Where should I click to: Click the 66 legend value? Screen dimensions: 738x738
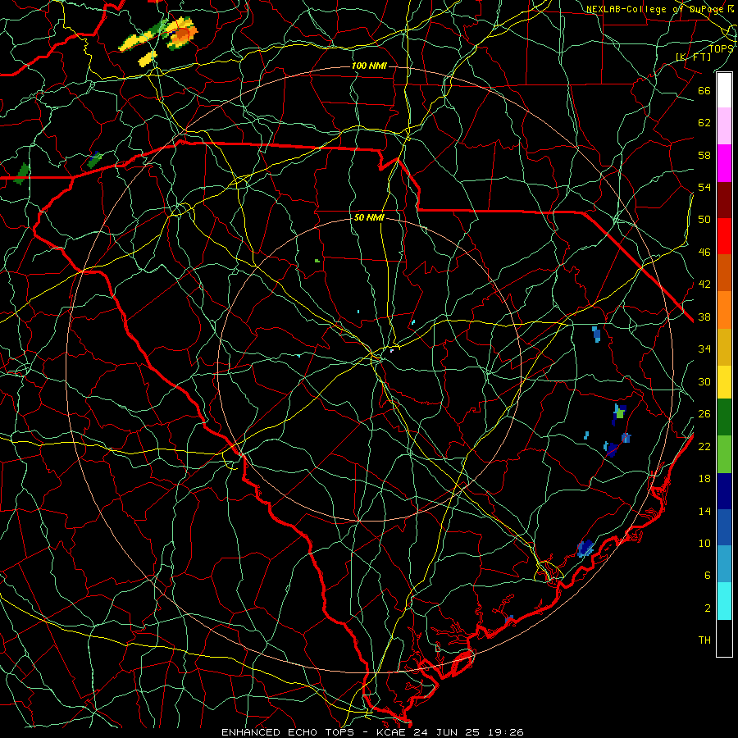pyautogui.click(x=704, y=90)
